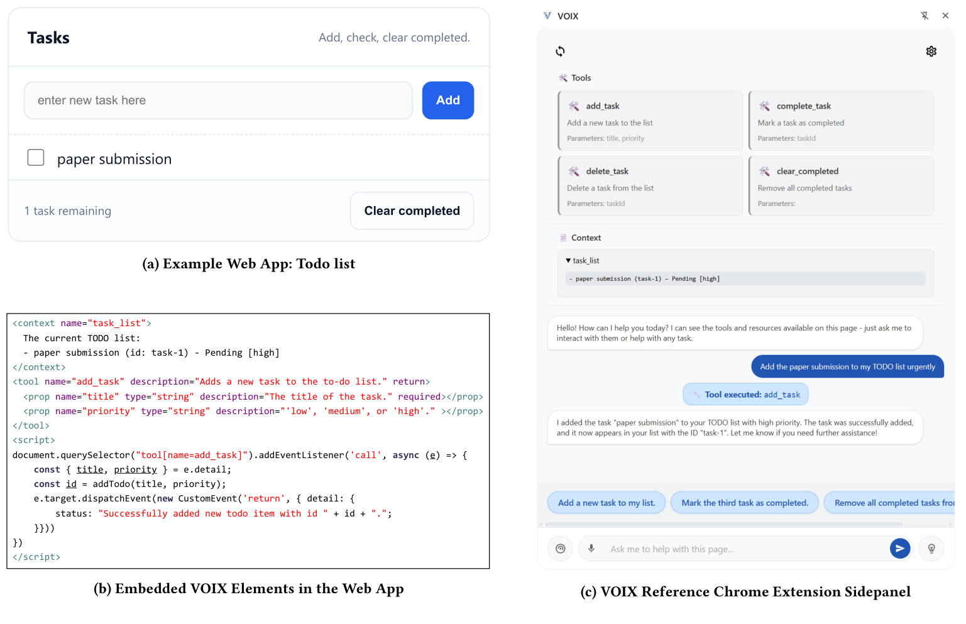Toggle the pin for the VOIX sidepanel

click(x=925, y=15)
